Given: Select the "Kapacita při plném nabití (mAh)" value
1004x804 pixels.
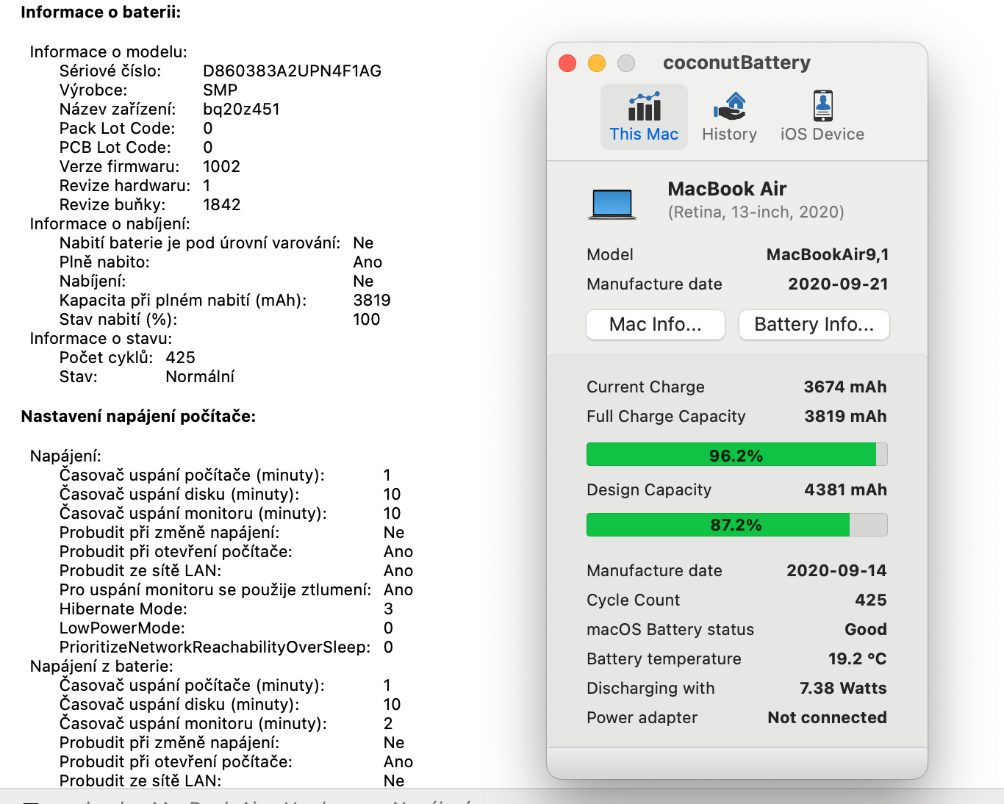Looking at the screenshot, I should (372, 301).
